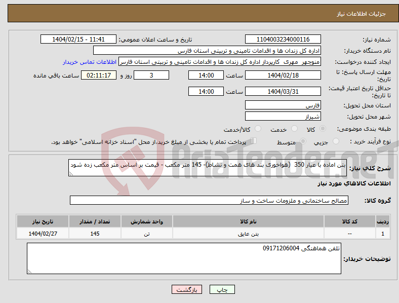Click the description box resize handle
This screenshot has width=399, height=303.
71,174
